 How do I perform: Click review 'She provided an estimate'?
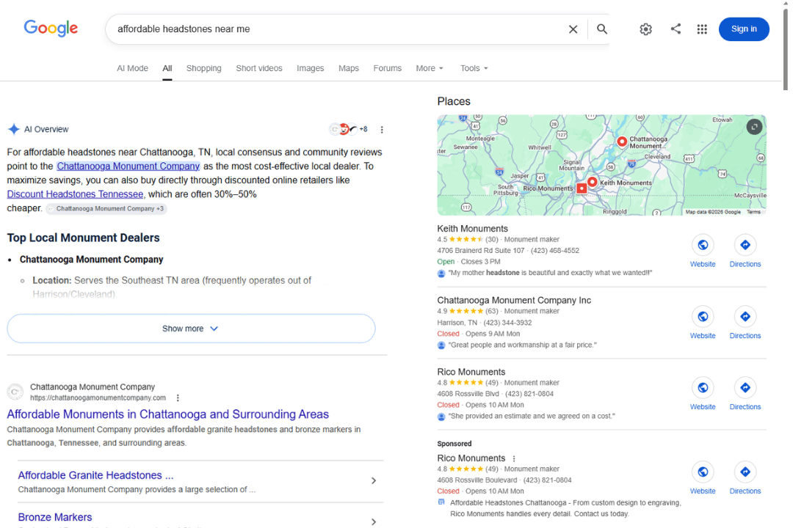(x=532, y=417)
